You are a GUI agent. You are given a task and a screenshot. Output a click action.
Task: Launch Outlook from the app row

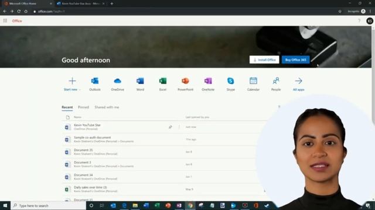pyautogui.click(x=95, y=84)
